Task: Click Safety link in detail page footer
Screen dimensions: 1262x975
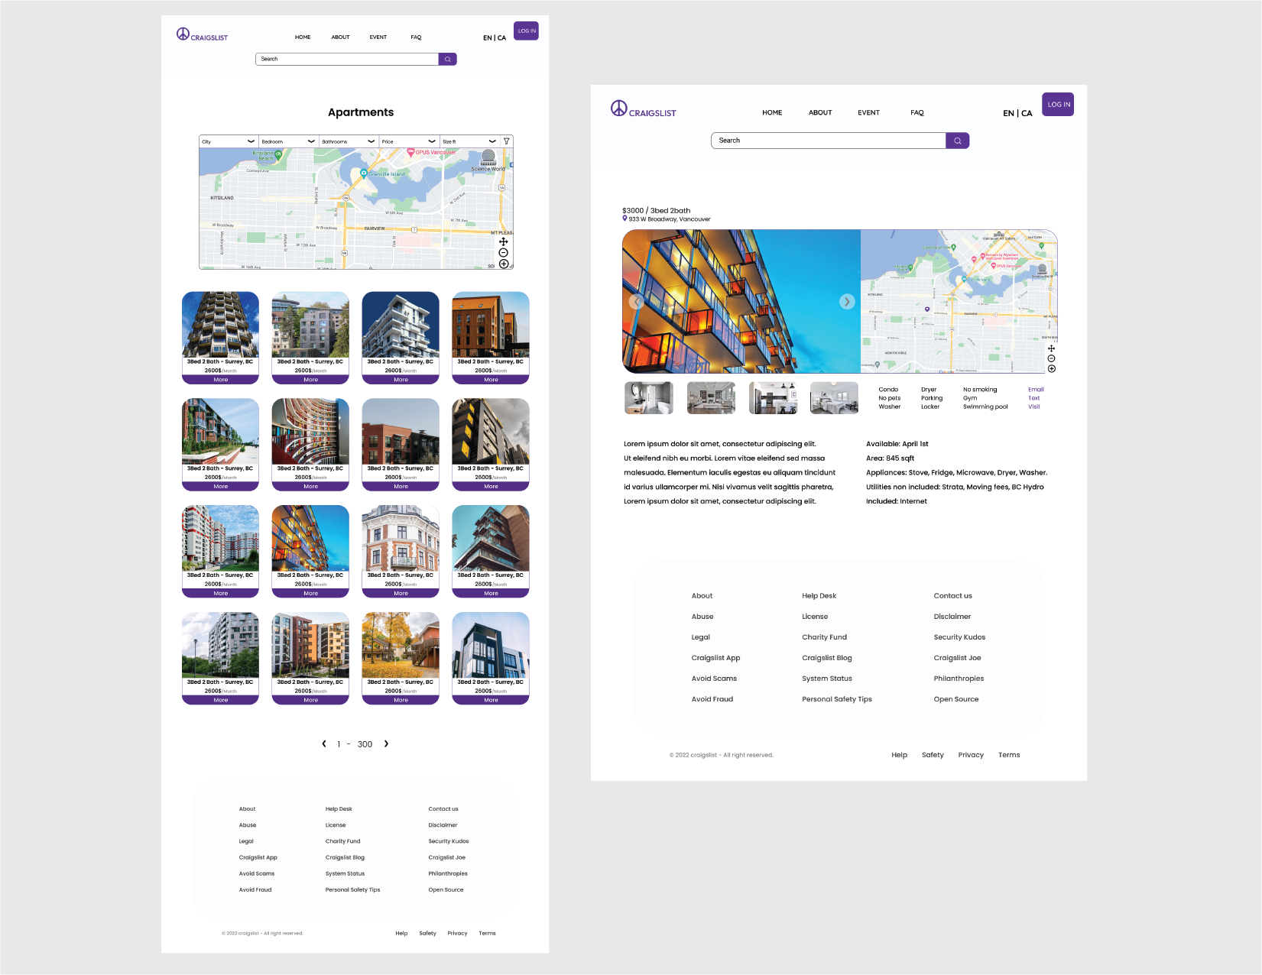Action: pyautogui.click(x=933, y=755)
